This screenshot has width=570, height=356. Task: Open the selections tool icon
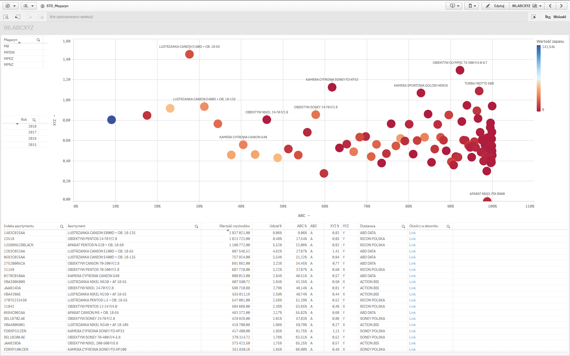533,17
